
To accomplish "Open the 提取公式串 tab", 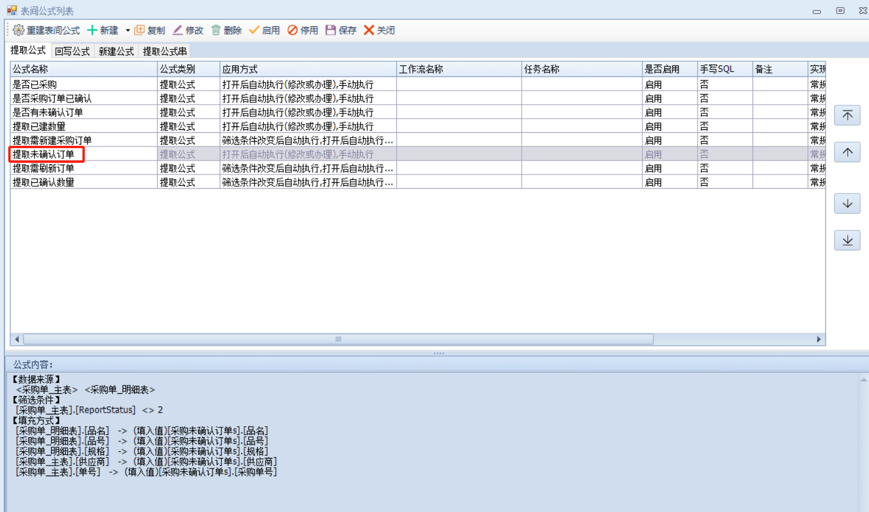I will (x=165, y=51).
